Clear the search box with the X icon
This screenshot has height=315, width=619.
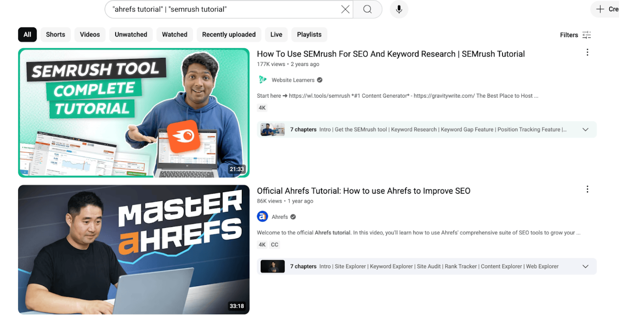[345, 9]
